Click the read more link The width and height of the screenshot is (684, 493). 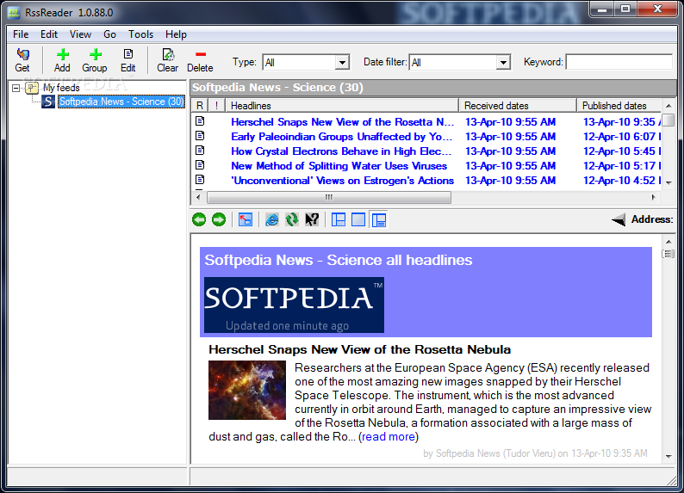pos(389,436)
